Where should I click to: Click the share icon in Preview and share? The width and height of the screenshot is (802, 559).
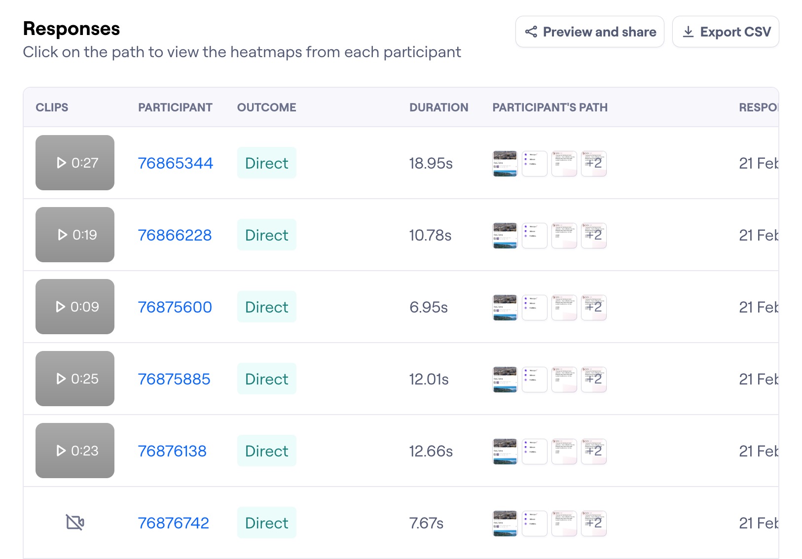(x=531, y=32)
